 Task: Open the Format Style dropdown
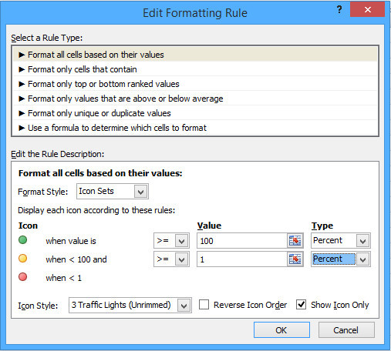tap(113, 192)
